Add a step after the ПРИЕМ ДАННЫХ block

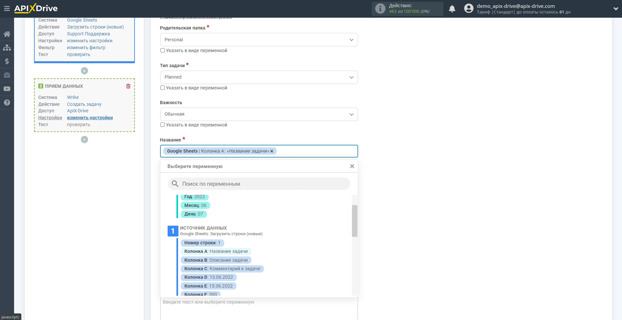pyautogui.click(x=84, y=140)
